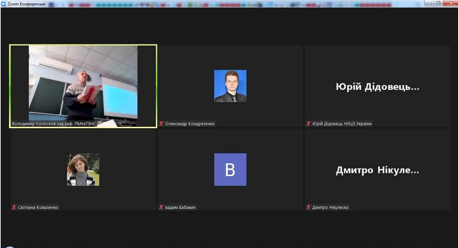Select Олександр Кондратенко's profile photo
The height and width of the screenshot is (248, 458).
(x=230, y=86)
